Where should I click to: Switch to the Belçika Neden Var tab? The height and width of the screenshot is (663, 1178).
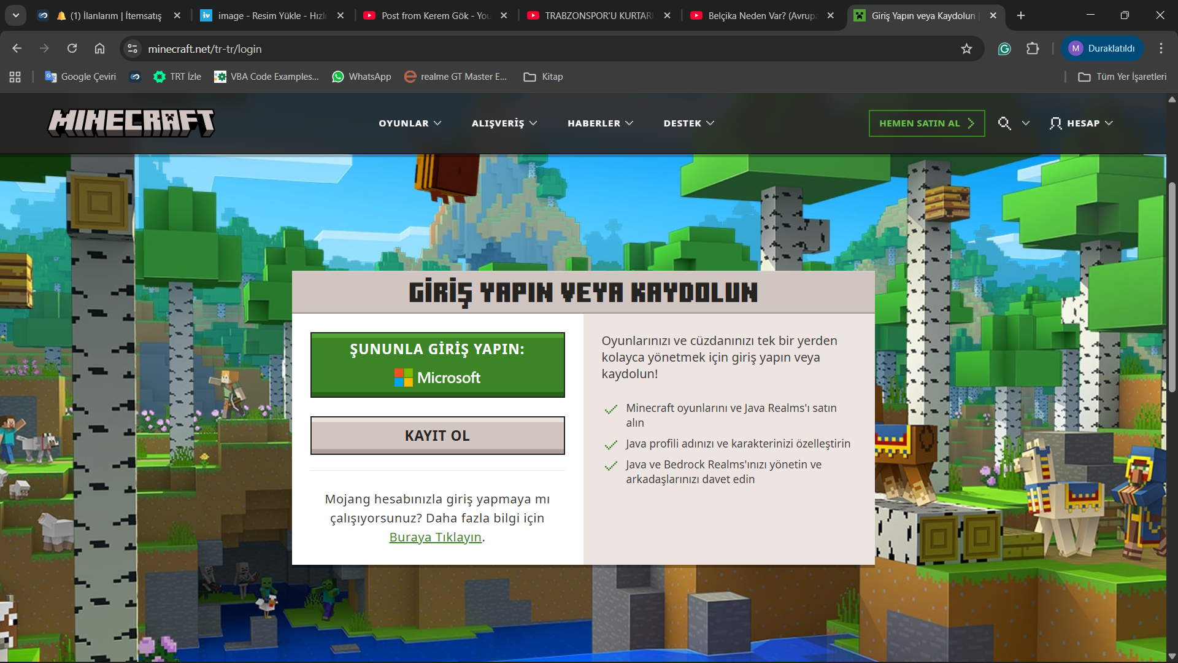pos(763,15)
